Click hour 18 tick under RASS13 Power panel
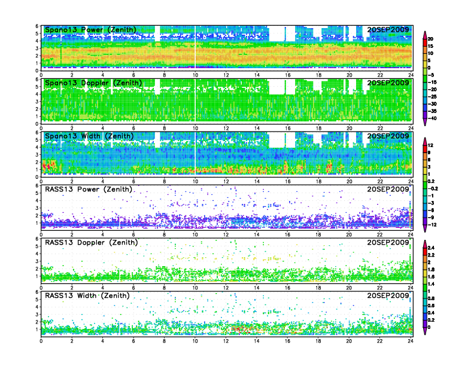 [318, 234]
